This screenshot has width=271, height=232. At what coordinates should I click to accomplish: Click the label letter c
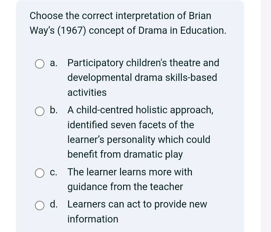[x=53, y=172]
